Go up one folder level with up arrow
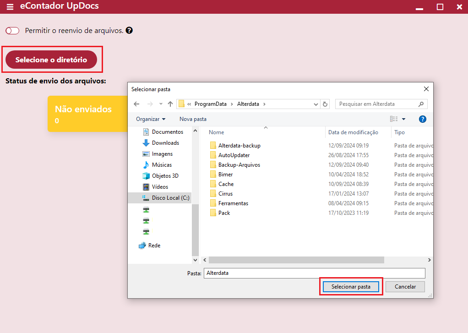The height and width of the screenshot is (333, 468). coord(170,104)
